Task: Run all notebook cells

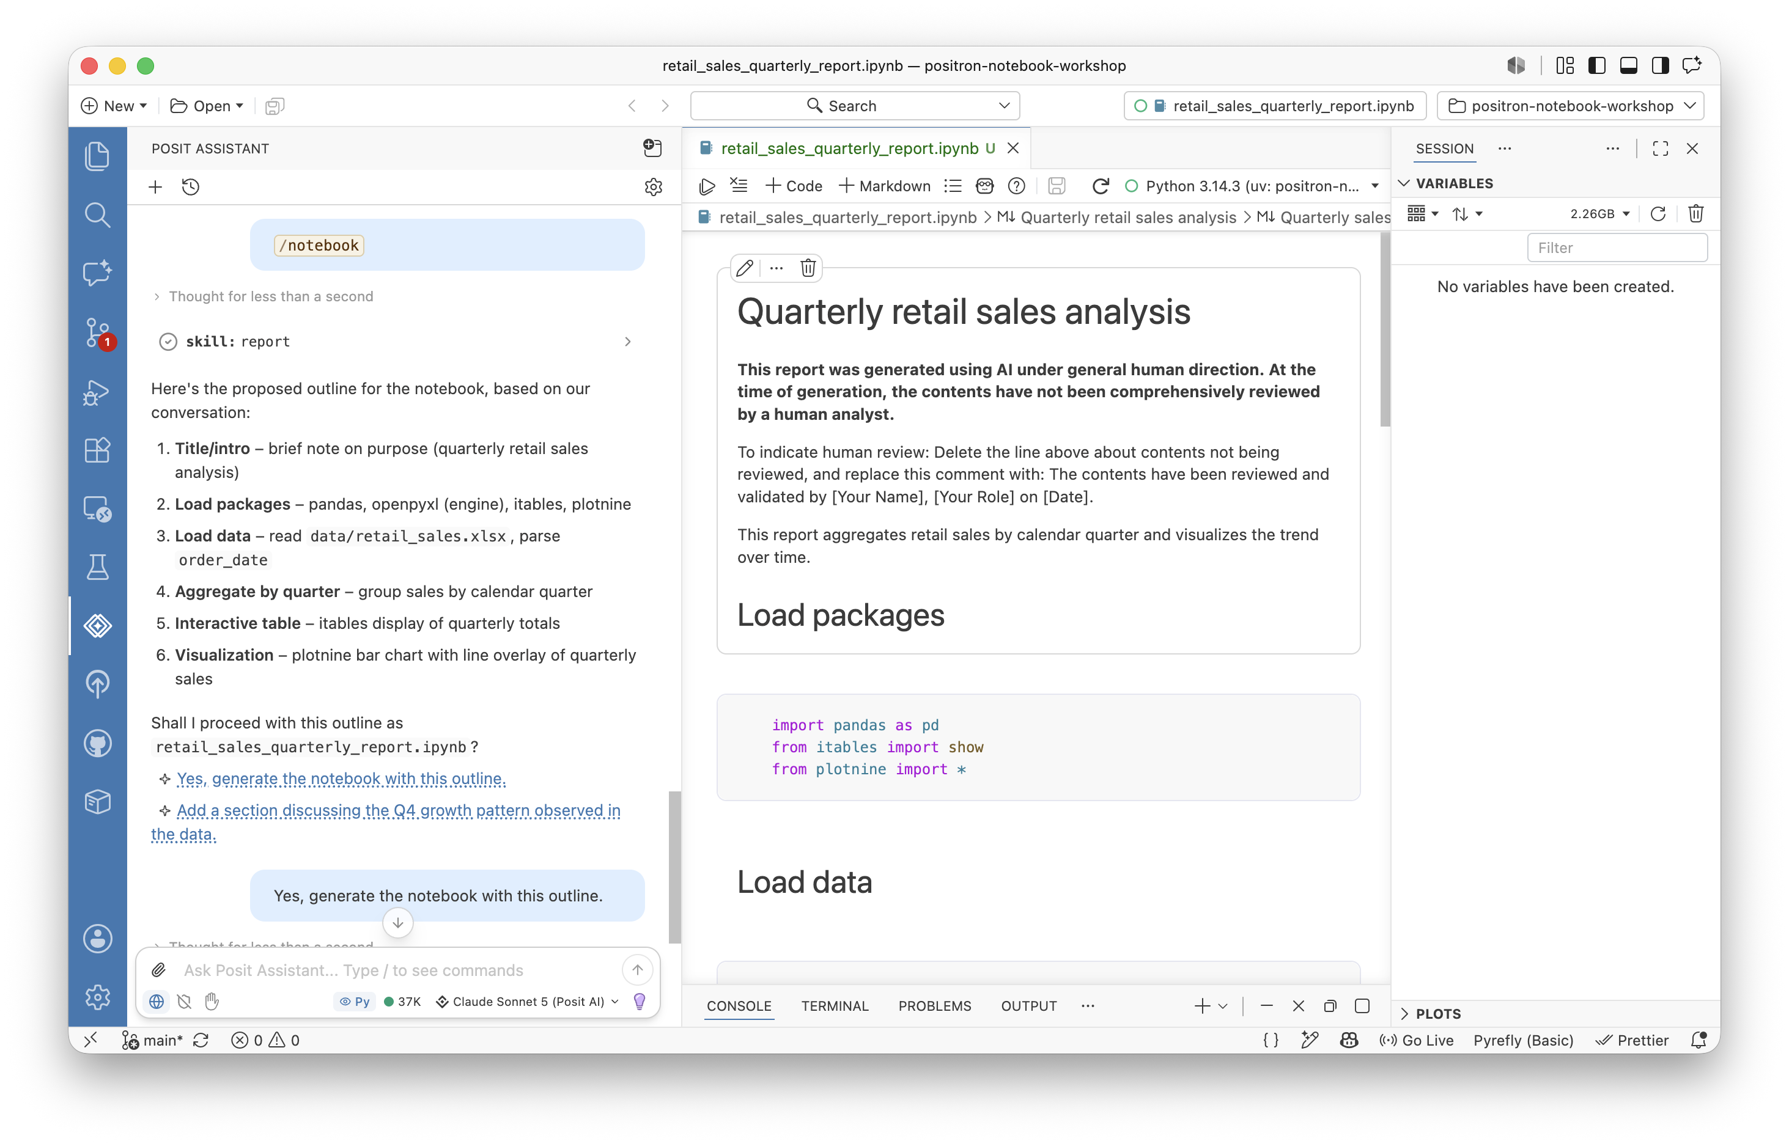Action: [707, 186]
